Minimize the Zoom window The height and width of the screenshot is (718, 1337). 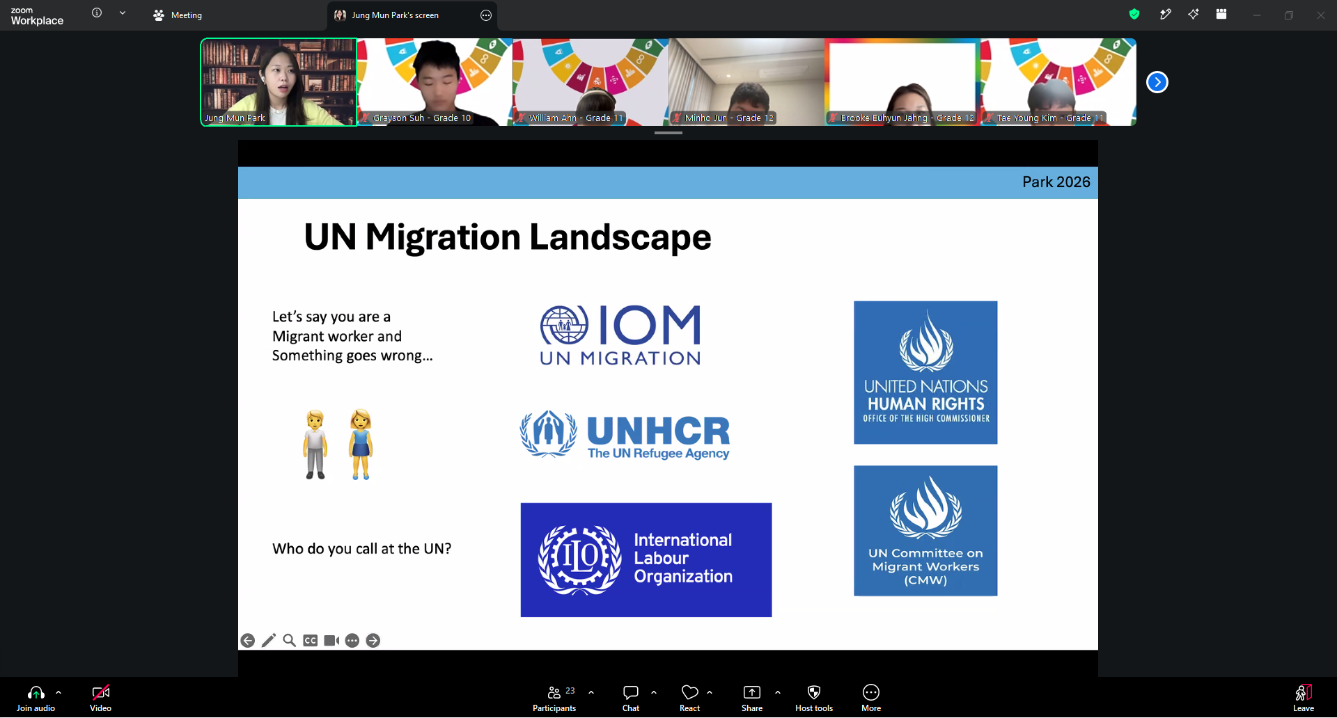point(1257,15)
